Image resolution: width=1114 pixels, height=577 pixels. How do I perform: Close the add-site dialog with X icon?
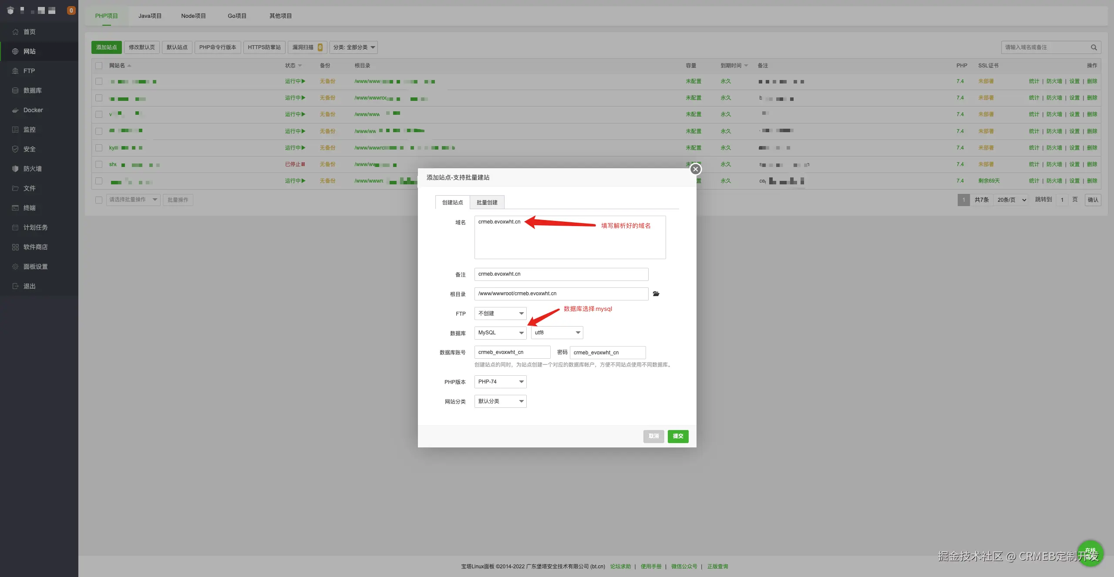click(x=695, y=169)
